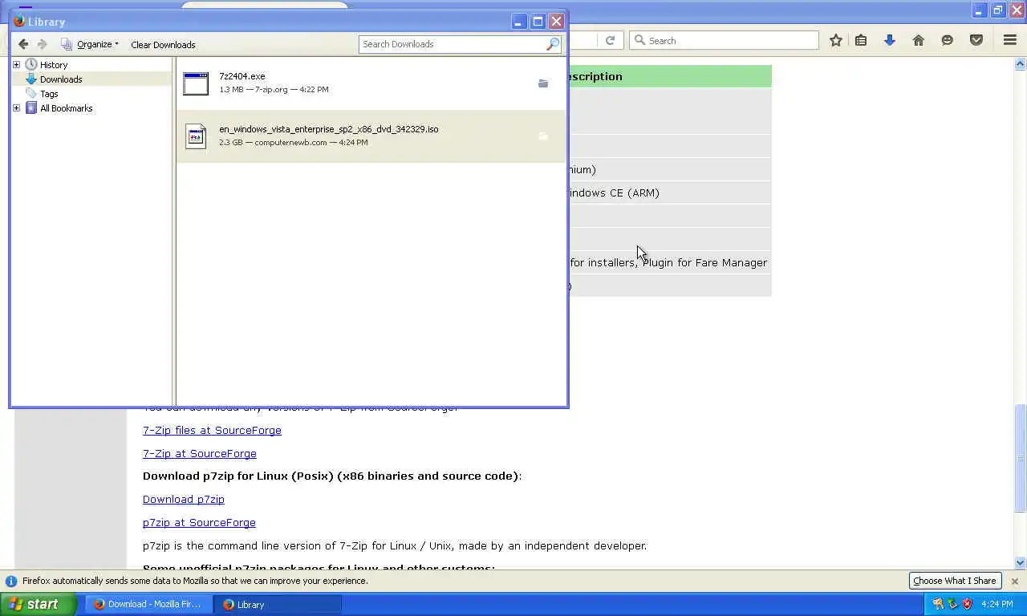Expand the All Bookmarks tree node

coord(16,108)
